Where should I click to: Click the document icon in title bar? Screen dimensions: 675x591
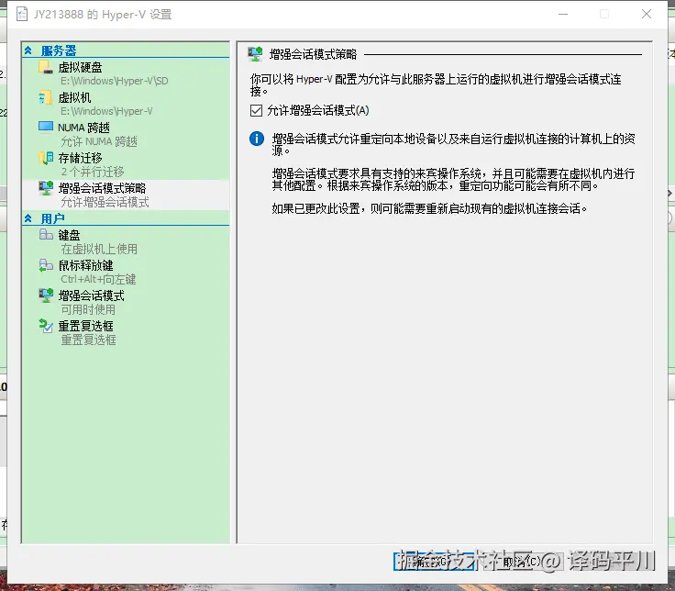tap(22, 14)
